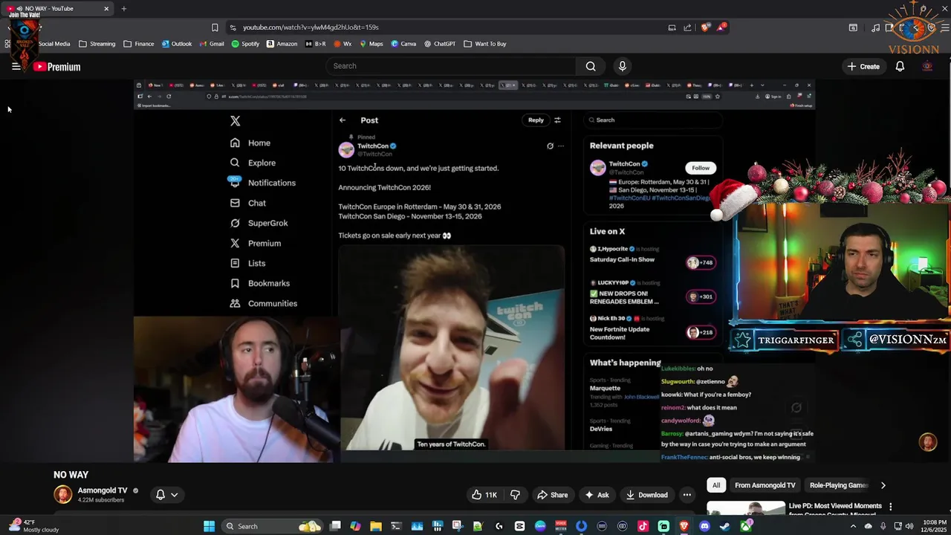Select the NO WAY - YouTube tab
951x535 pixels.
[x=58, y=9]
